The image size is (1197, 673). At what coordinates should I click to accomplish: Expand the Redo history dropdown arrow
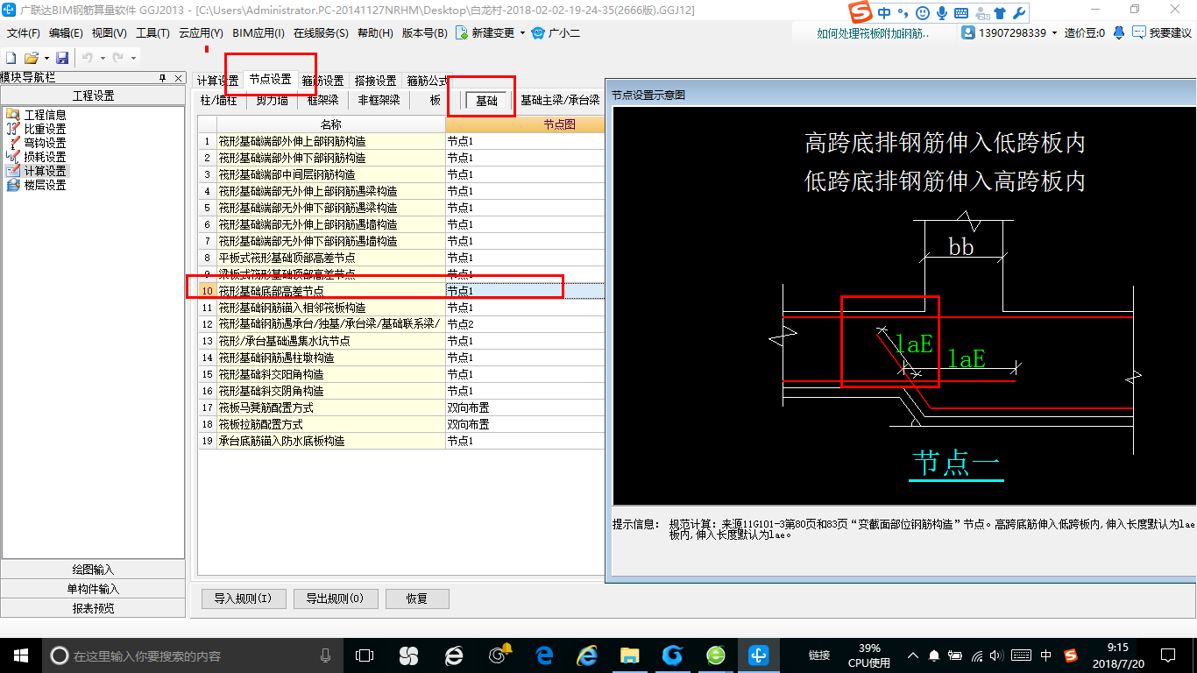pos(133,58)
